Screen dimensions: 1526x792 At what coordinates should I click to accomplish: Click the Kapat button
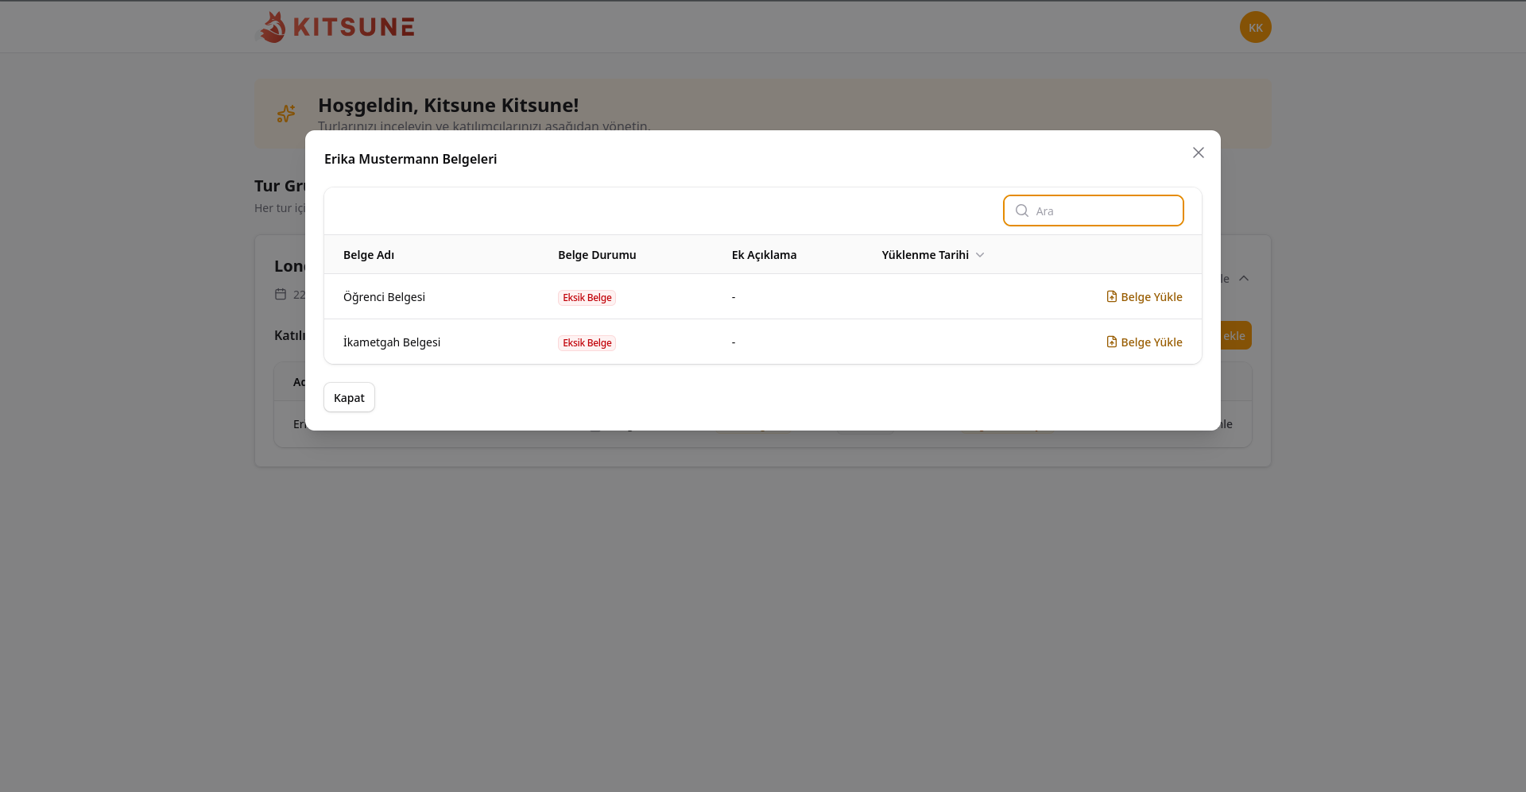click(x=349, y=397)
